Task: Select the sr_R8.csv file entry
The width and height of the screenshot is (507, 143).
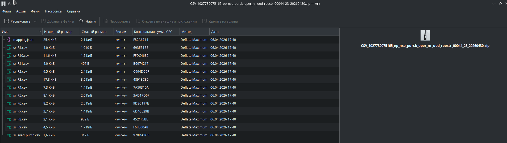Action: (x=20, y=119)
